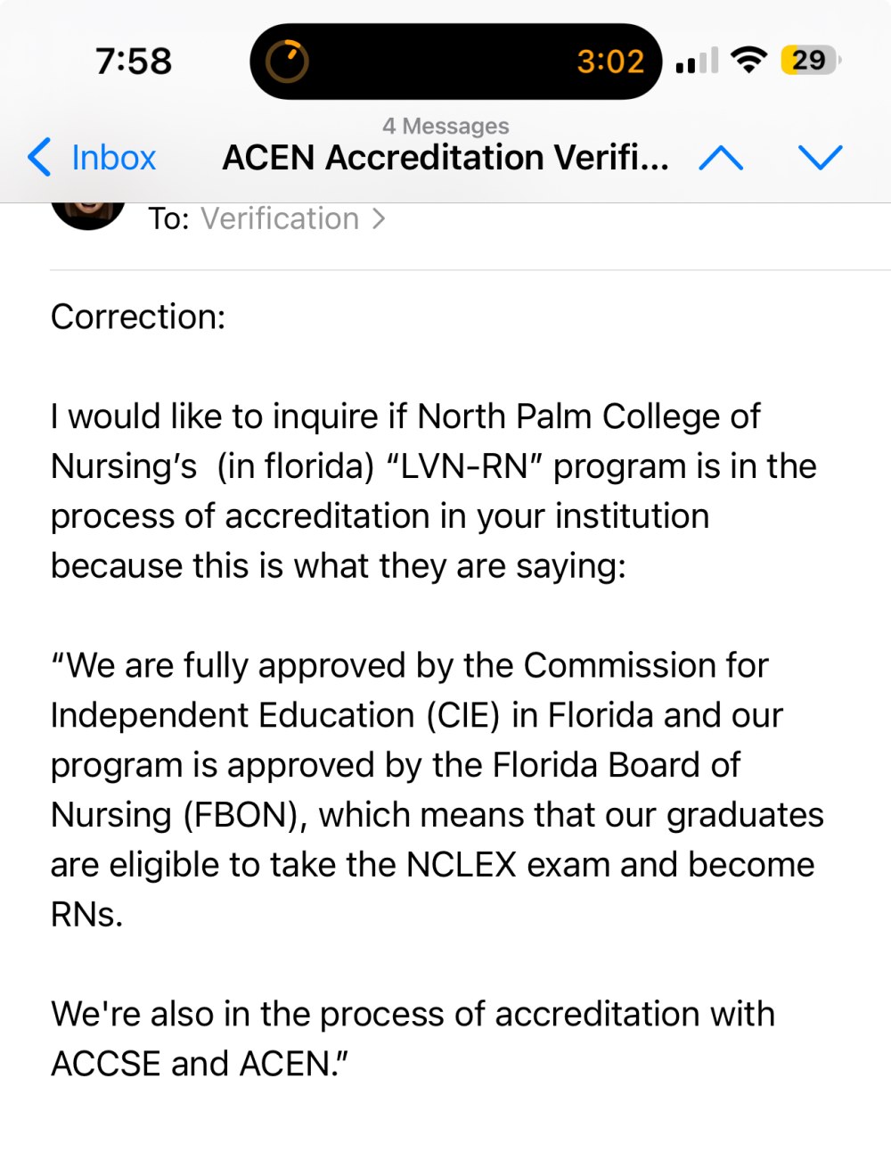Tap the Wi-Fi status icon

[x=748, y=61]
